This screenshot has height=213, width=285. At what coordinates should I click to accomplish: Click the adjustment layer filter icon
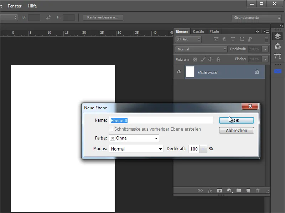point(224,39)
